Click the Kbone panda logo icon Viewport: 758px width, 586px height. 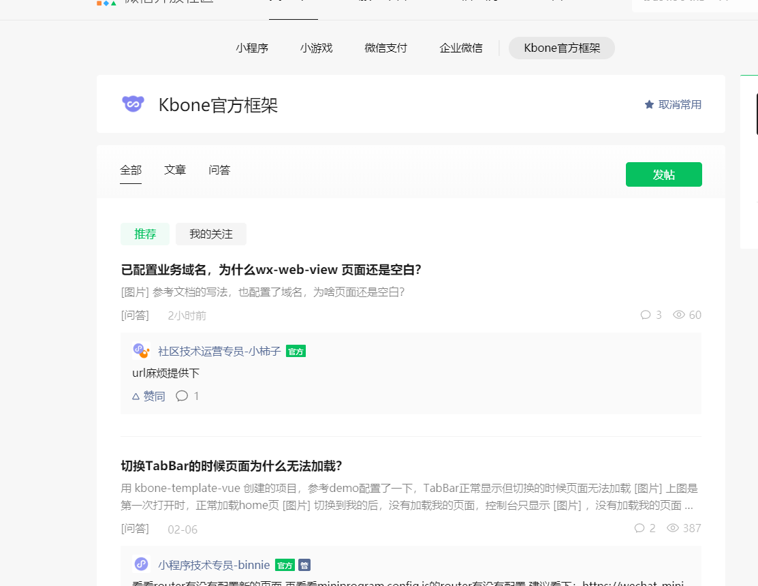(x=133, y=104)
